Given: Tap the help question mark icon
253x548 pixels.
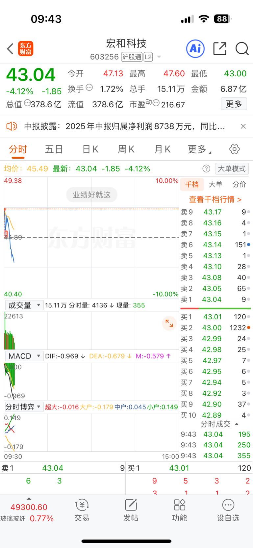Looking at the screenshot, I should [206, 169].
